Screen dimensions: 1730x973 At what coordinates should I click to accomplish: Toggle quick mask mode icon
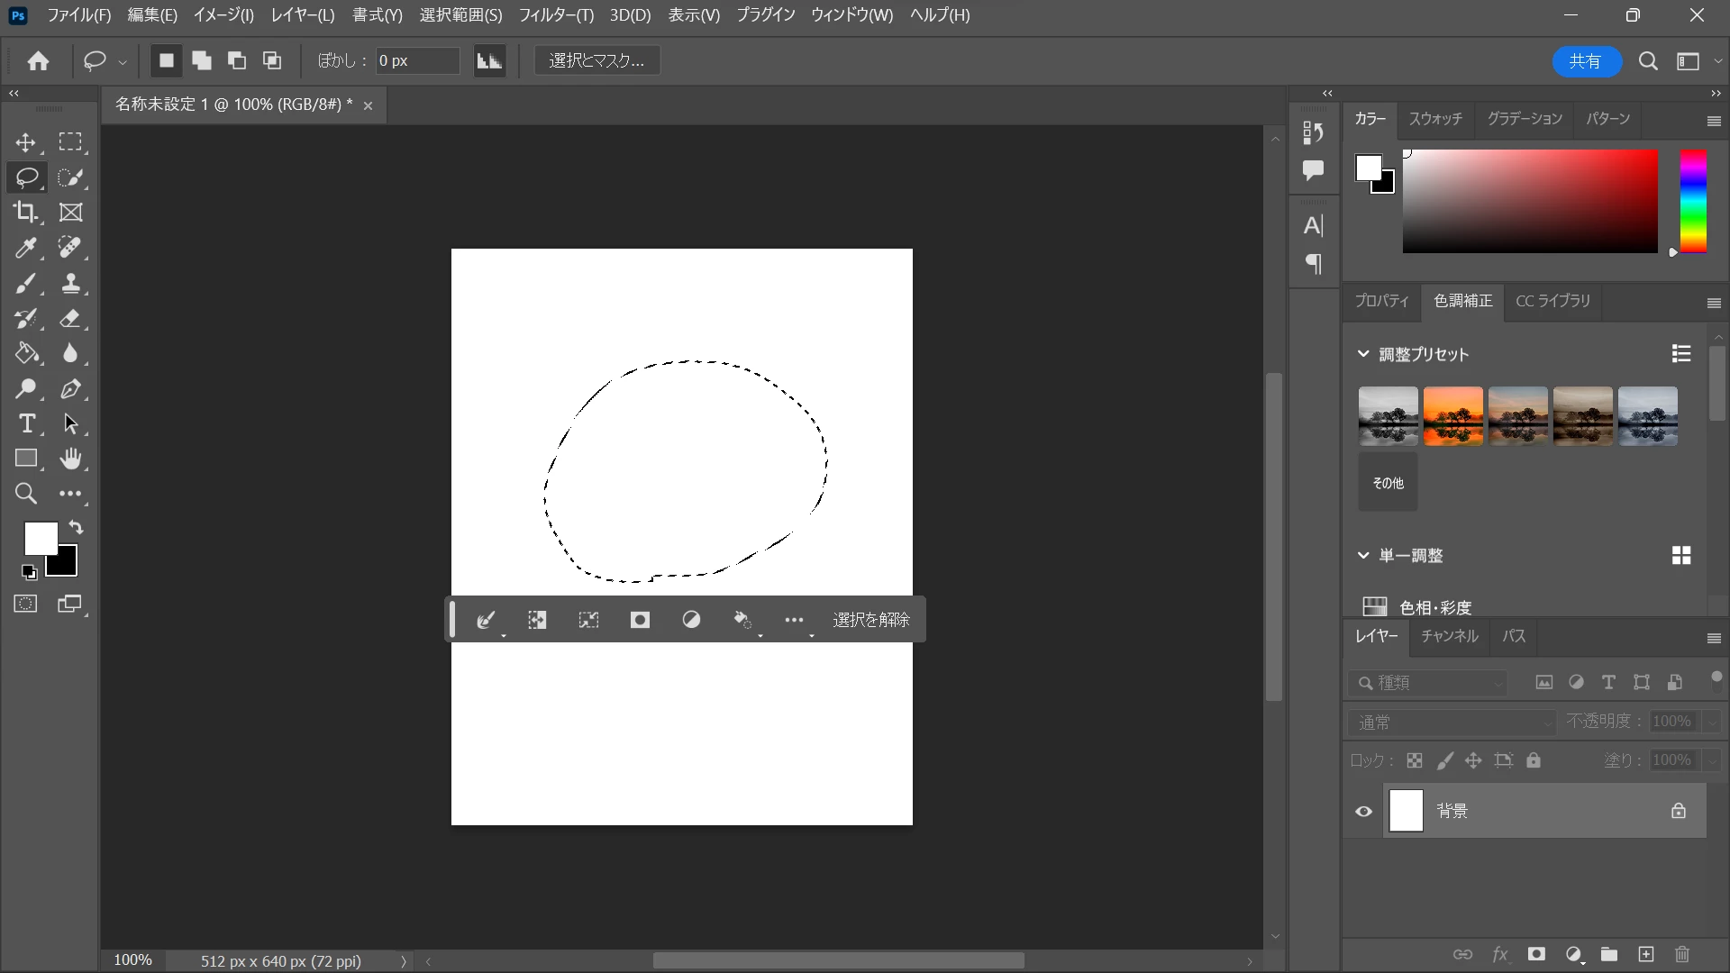pyautogui.click(x=26, y=605)
